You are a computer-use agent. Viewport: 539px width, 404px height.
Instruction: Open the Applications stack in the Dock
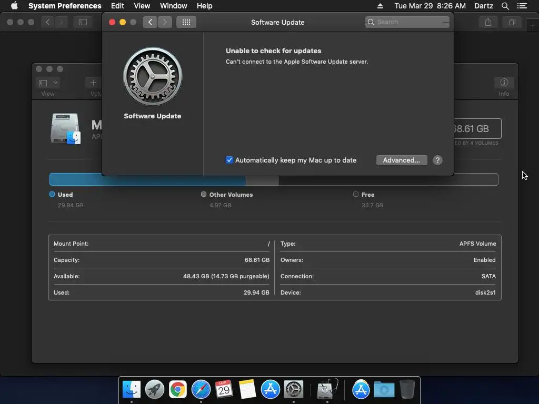tap(361, 389)
